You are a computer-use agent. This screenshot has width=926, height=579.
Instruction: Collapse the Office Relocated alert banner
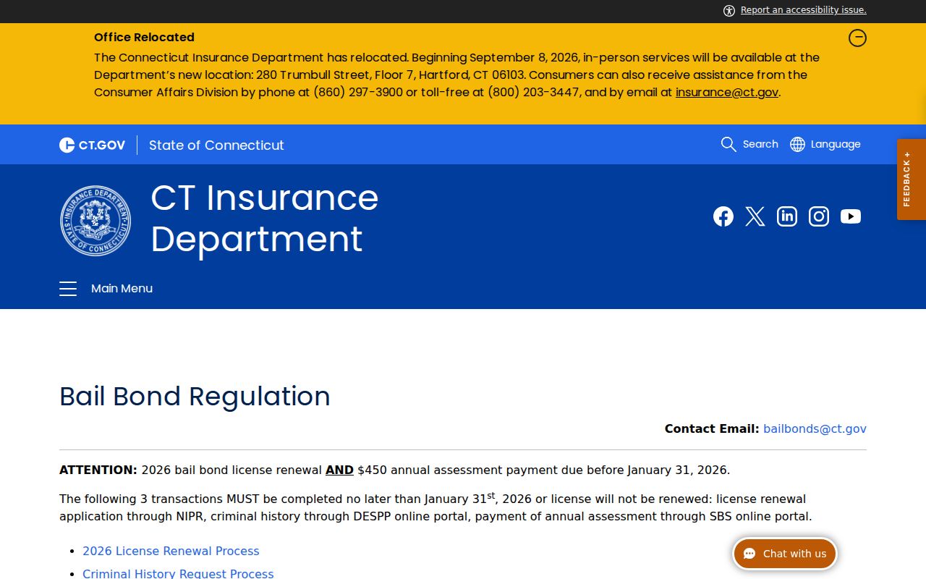(x=857, y=38)
